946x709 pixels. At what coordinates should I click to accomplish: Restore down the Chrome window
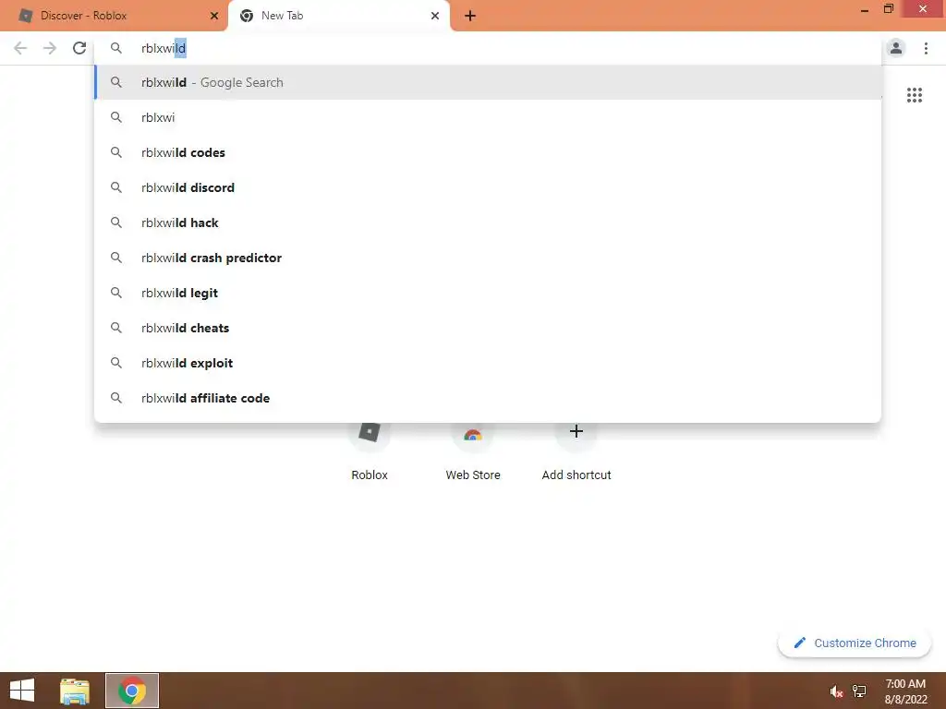tap(888, 9)
